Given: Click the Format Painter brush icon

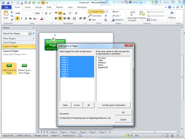Looking at the screenshot, I should [12, 20].
